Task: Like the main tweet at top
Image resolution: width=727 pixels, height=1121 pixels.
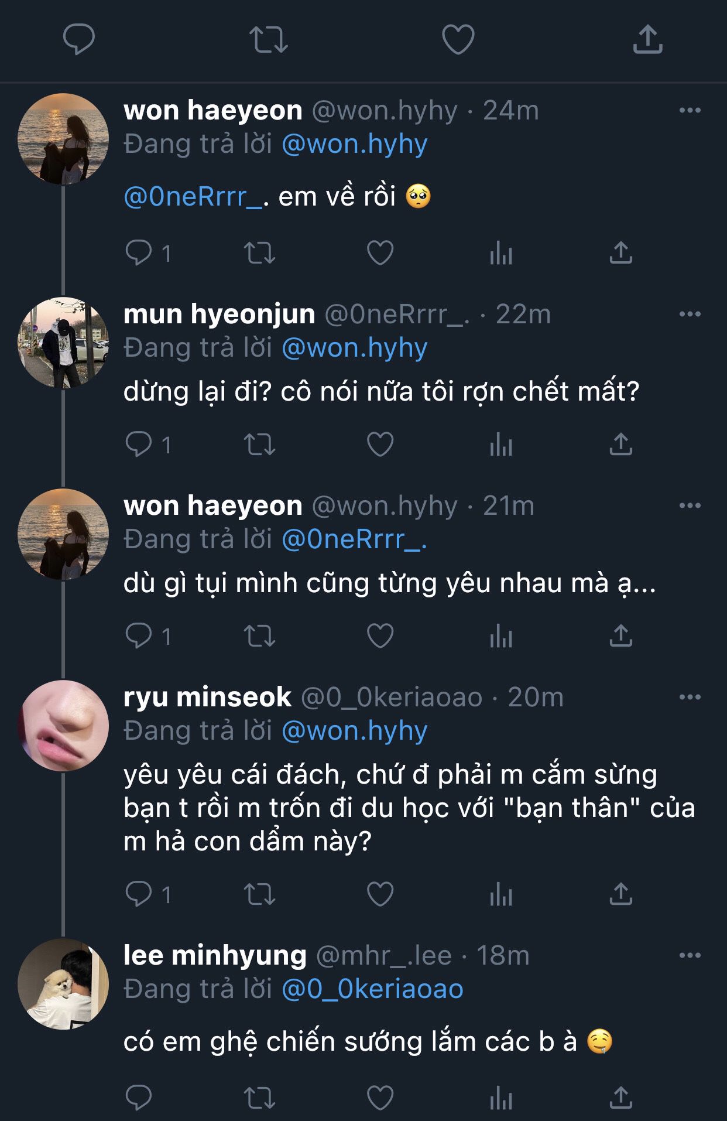Action: (458, 39)
